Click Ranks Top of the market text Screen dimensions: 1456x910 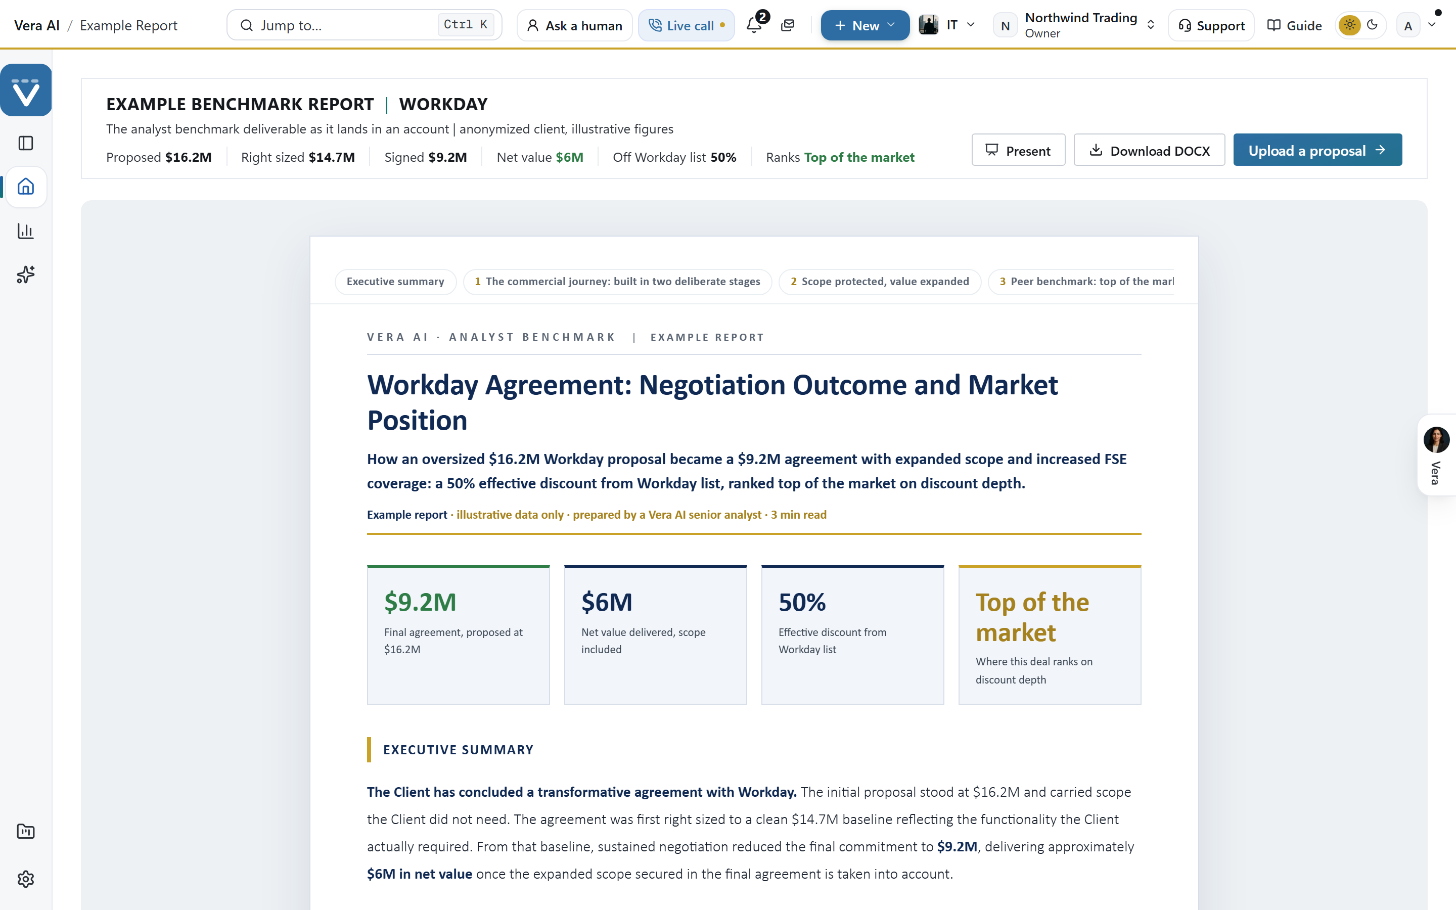(840, 157)
